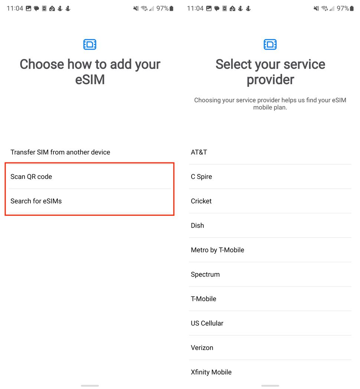Select Dish from the provider list
The image size is (360, 389).
pos(197,225)
